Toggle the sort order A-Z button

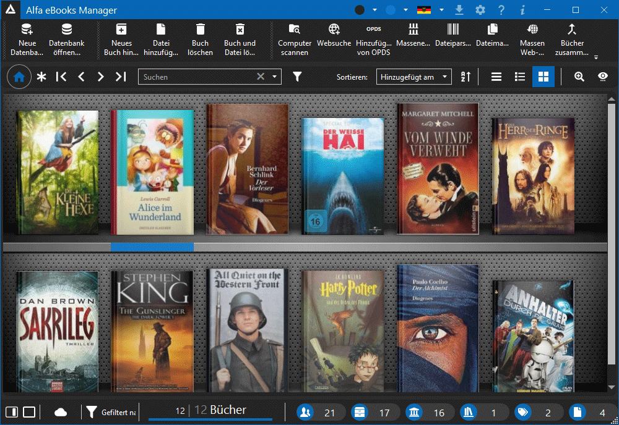coord(465,77)
